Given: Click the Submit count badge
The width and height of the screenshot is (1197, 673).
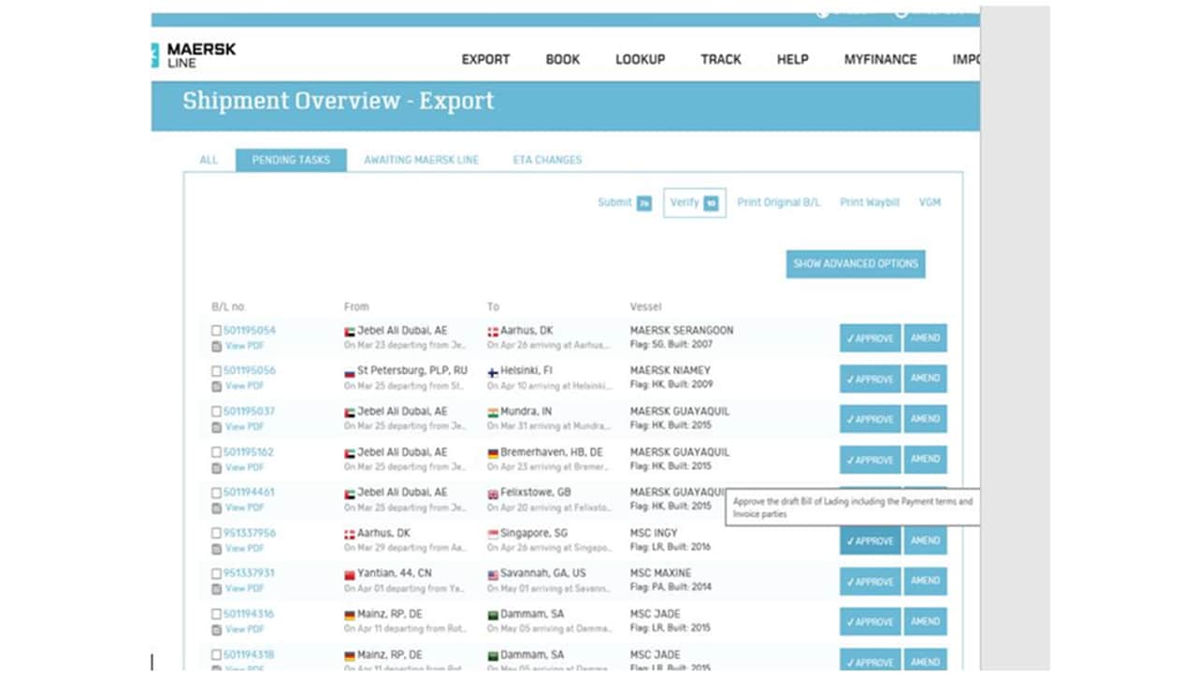Looking at the screenshot, I should 643,203.
